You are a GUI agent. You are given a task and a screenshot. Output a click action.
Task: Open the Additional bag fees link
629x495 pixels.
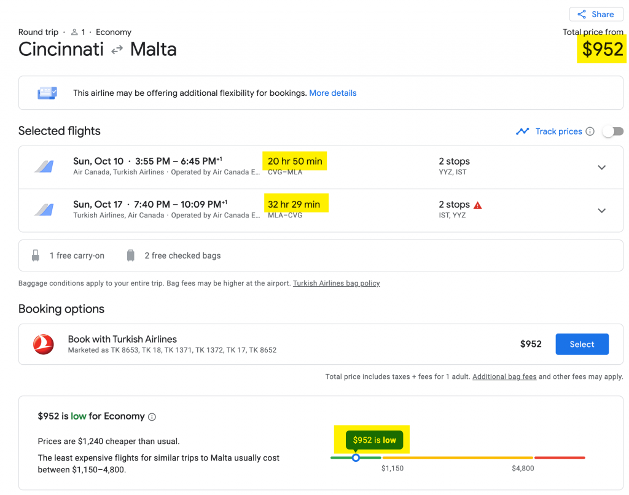coord(504,377)
